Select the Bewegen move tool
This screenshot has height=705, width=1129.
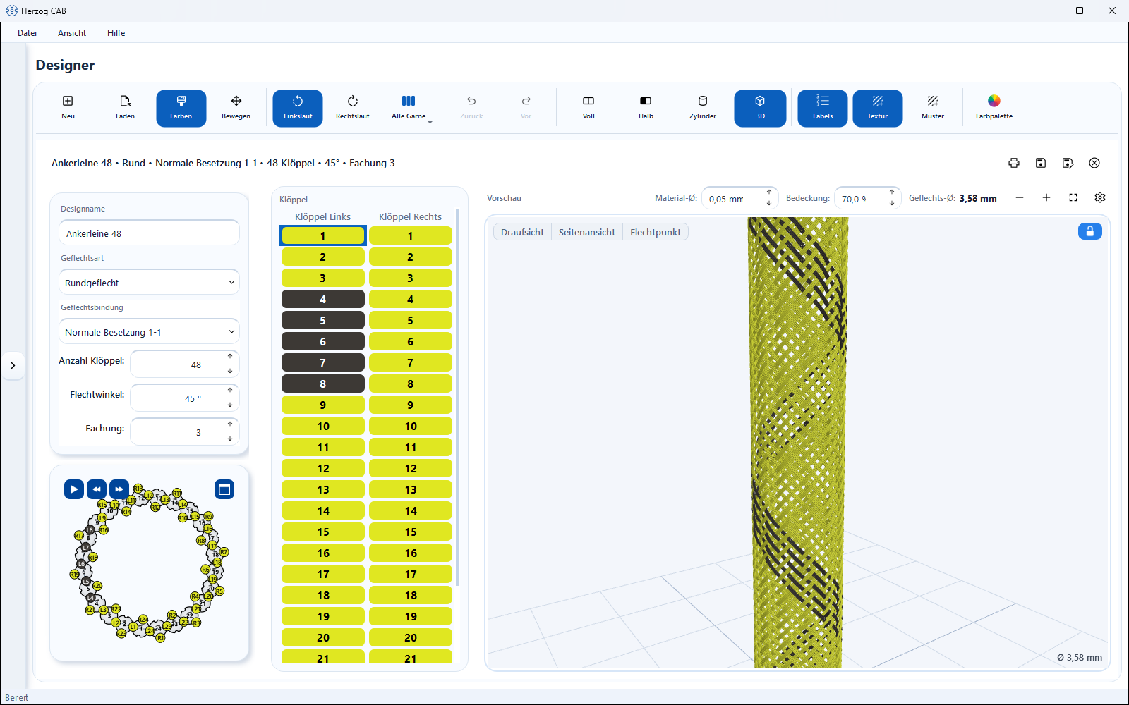click(x=236, y=108)
